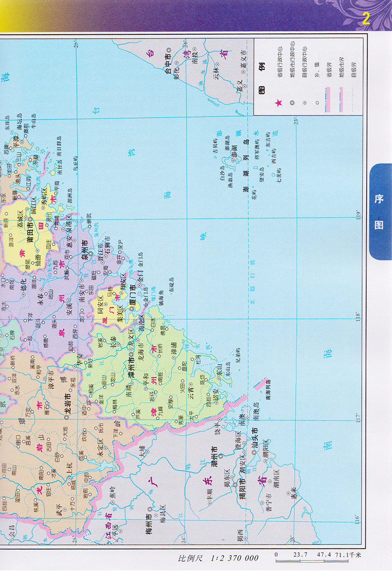The image size is (392, 578).
Task: Click the 武平 label
Action: point(60,511)
